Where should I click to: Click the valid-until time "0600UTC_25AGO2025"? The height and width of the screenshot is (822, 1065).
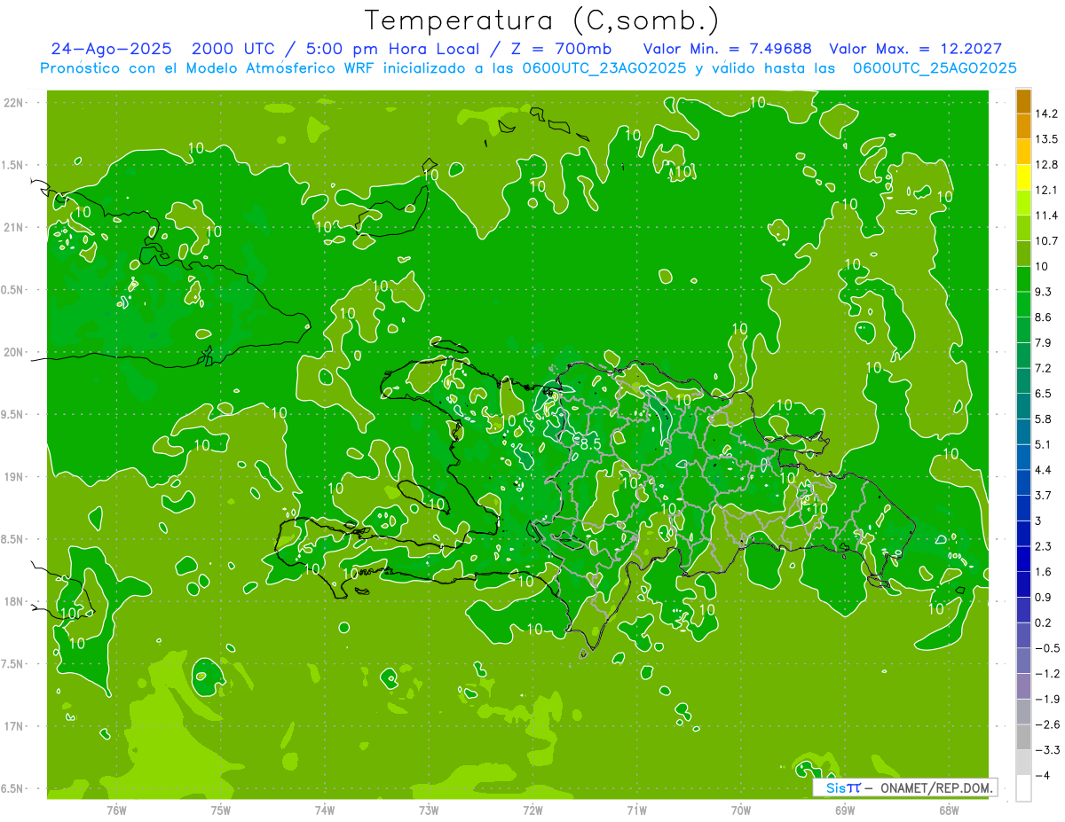935,68
